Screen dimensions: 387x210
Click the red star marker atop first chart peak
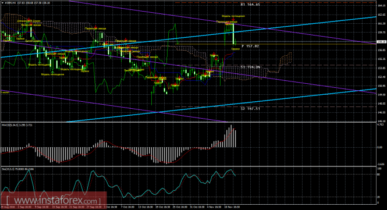[x=29, y=19]
